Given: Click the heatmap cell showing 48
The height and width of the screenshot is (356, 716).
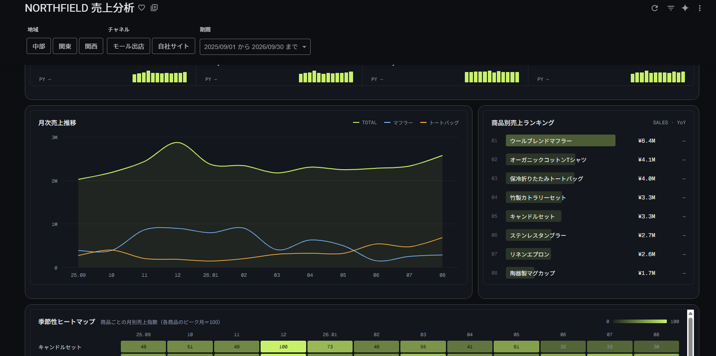Looking at the screenshot, I should tap(143, 347).
